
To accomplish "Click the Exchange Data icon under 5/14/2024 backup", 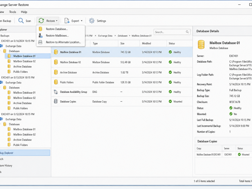I will (2, 46).
